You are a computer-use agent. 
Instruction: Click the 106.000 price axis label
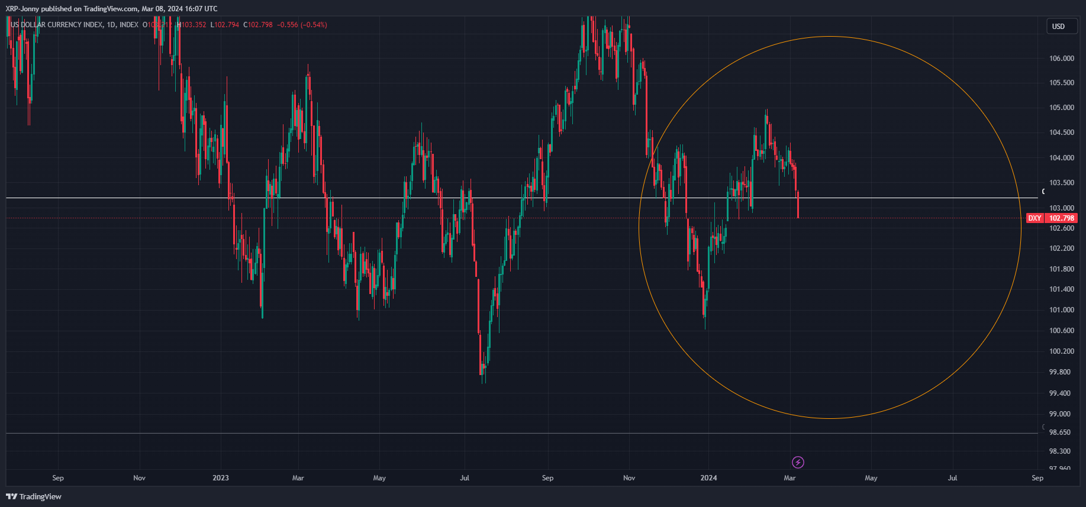click(x=1062, y=59)
